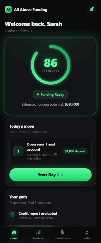Tap the Home icon in bottom navigation
The image size is (101, 243).
(14, 232)
